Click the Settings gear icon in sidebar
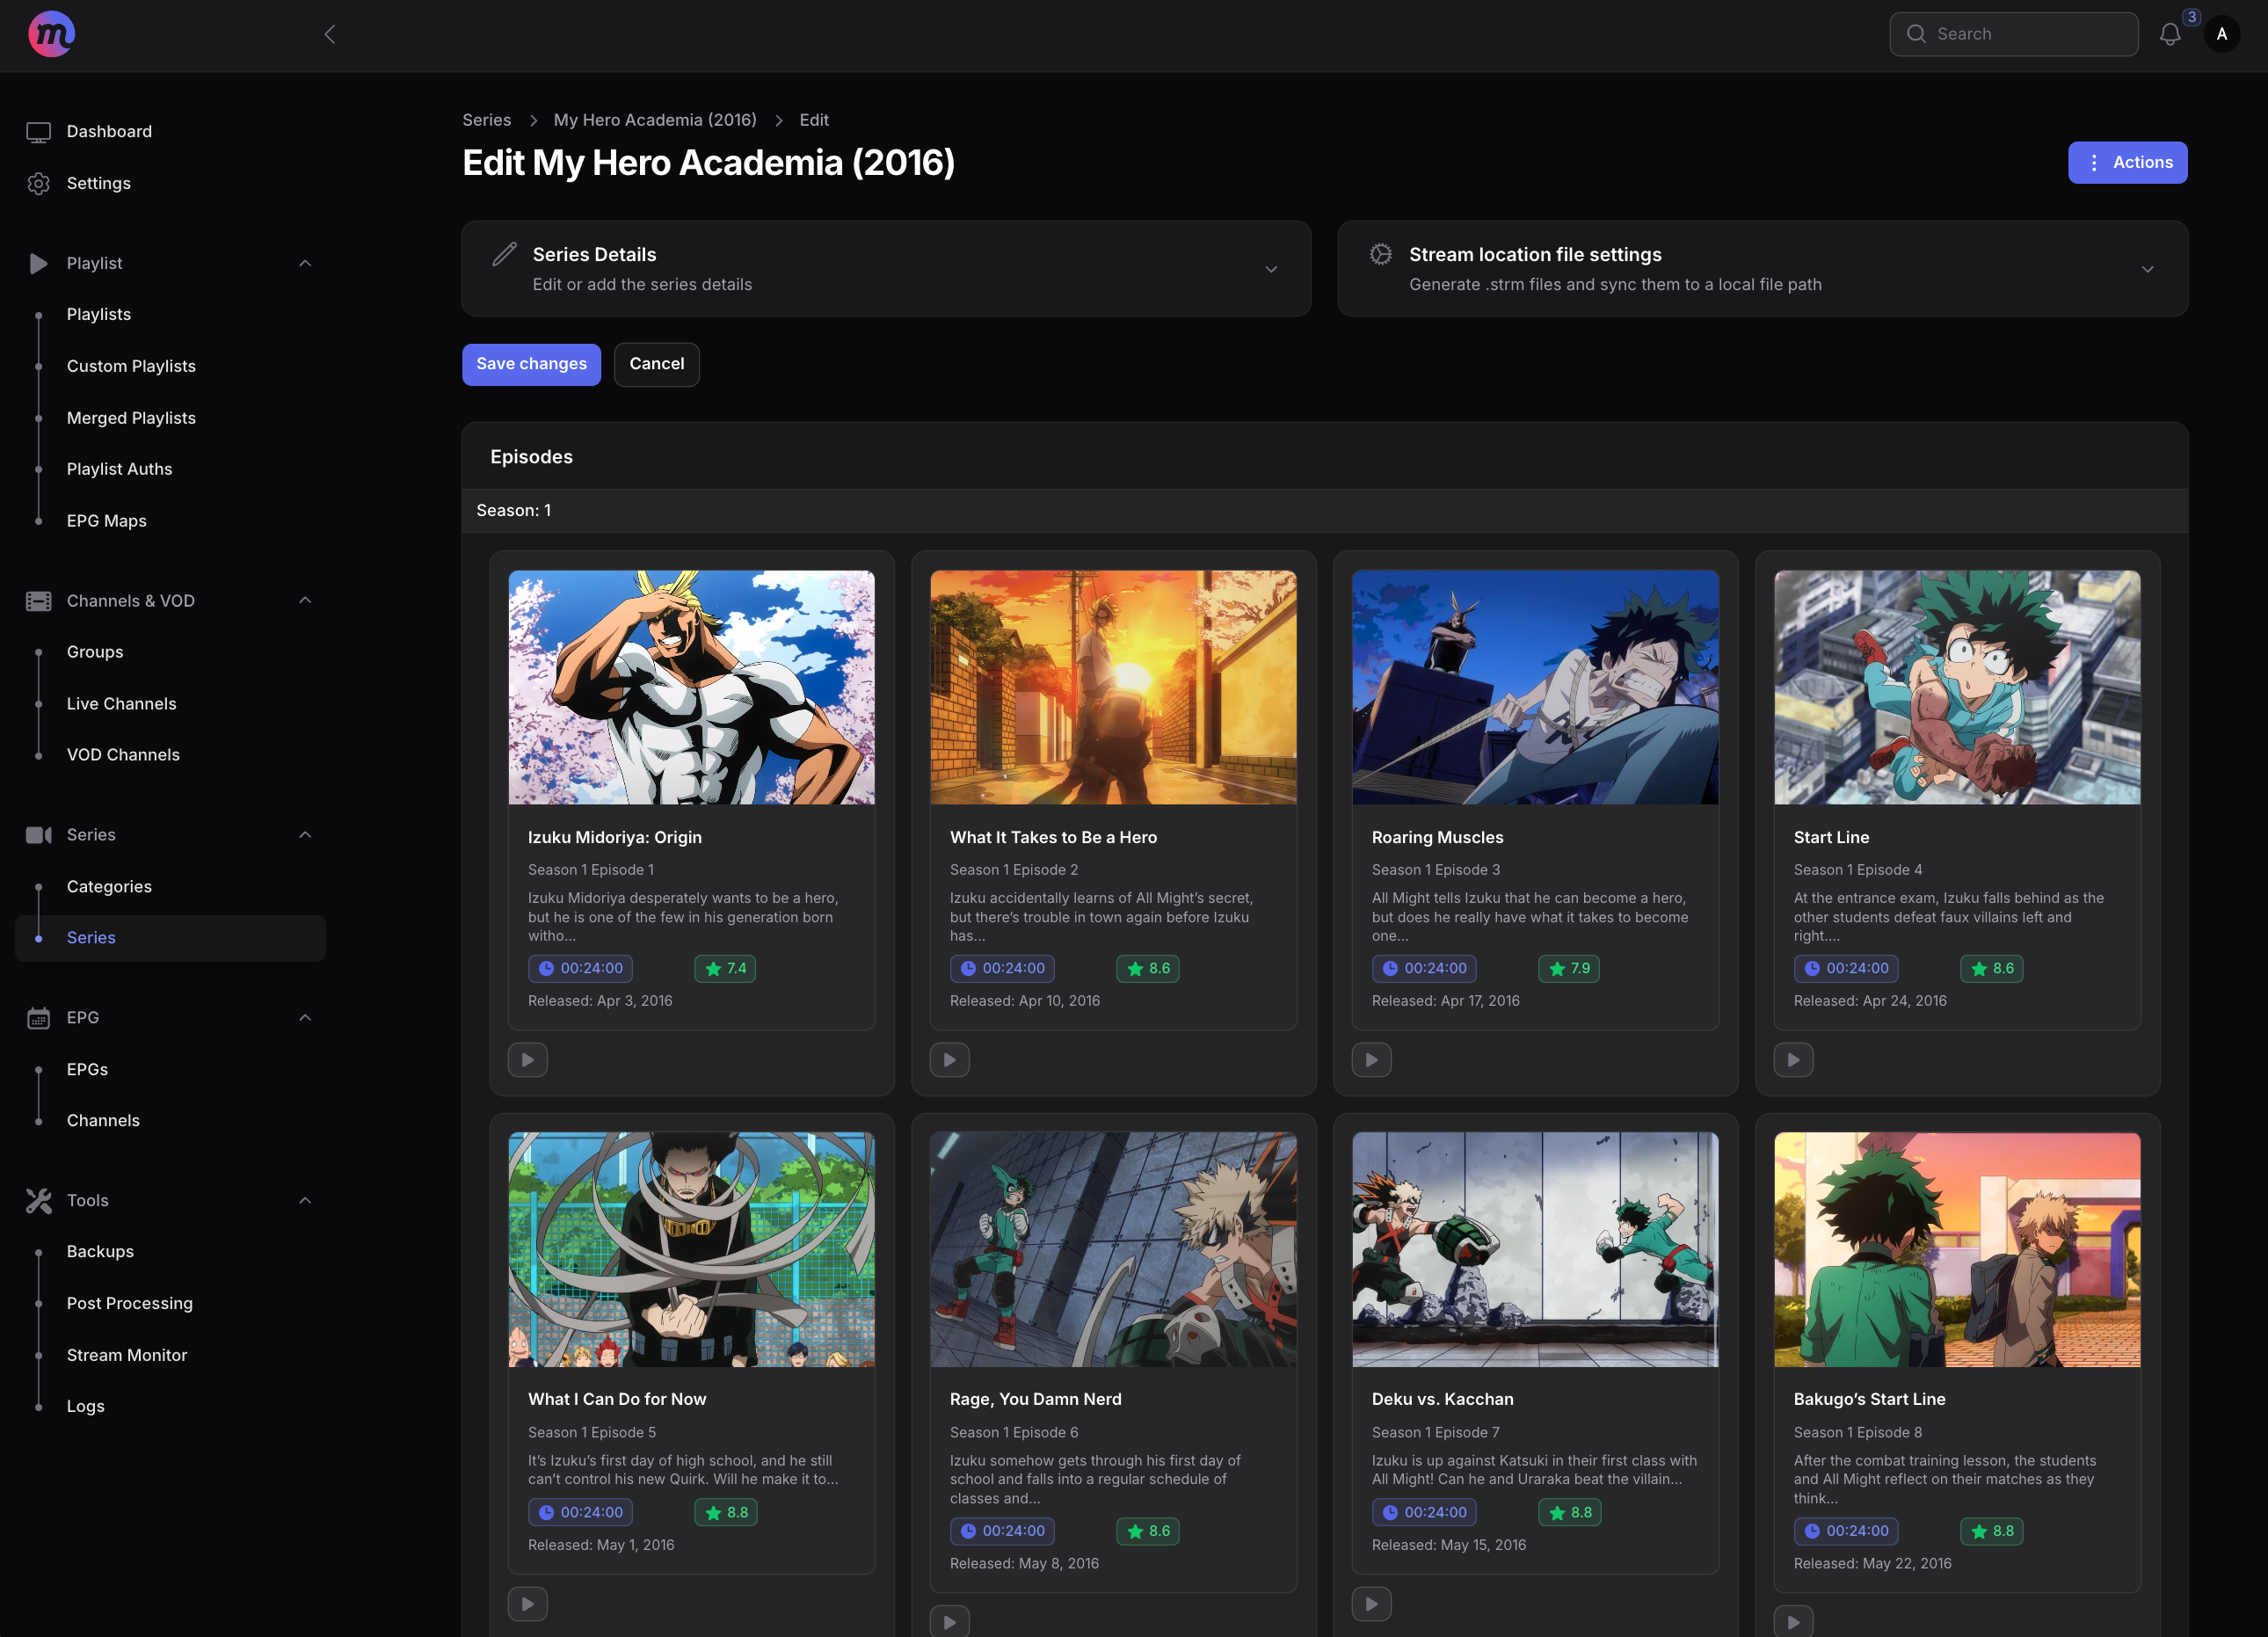 point(39,183)
